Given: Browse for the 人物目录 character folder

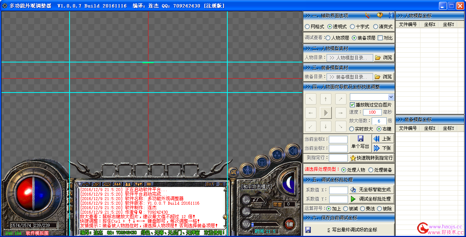Looking at the screenshot, I should pyautogui.click(x=384, y=58).
